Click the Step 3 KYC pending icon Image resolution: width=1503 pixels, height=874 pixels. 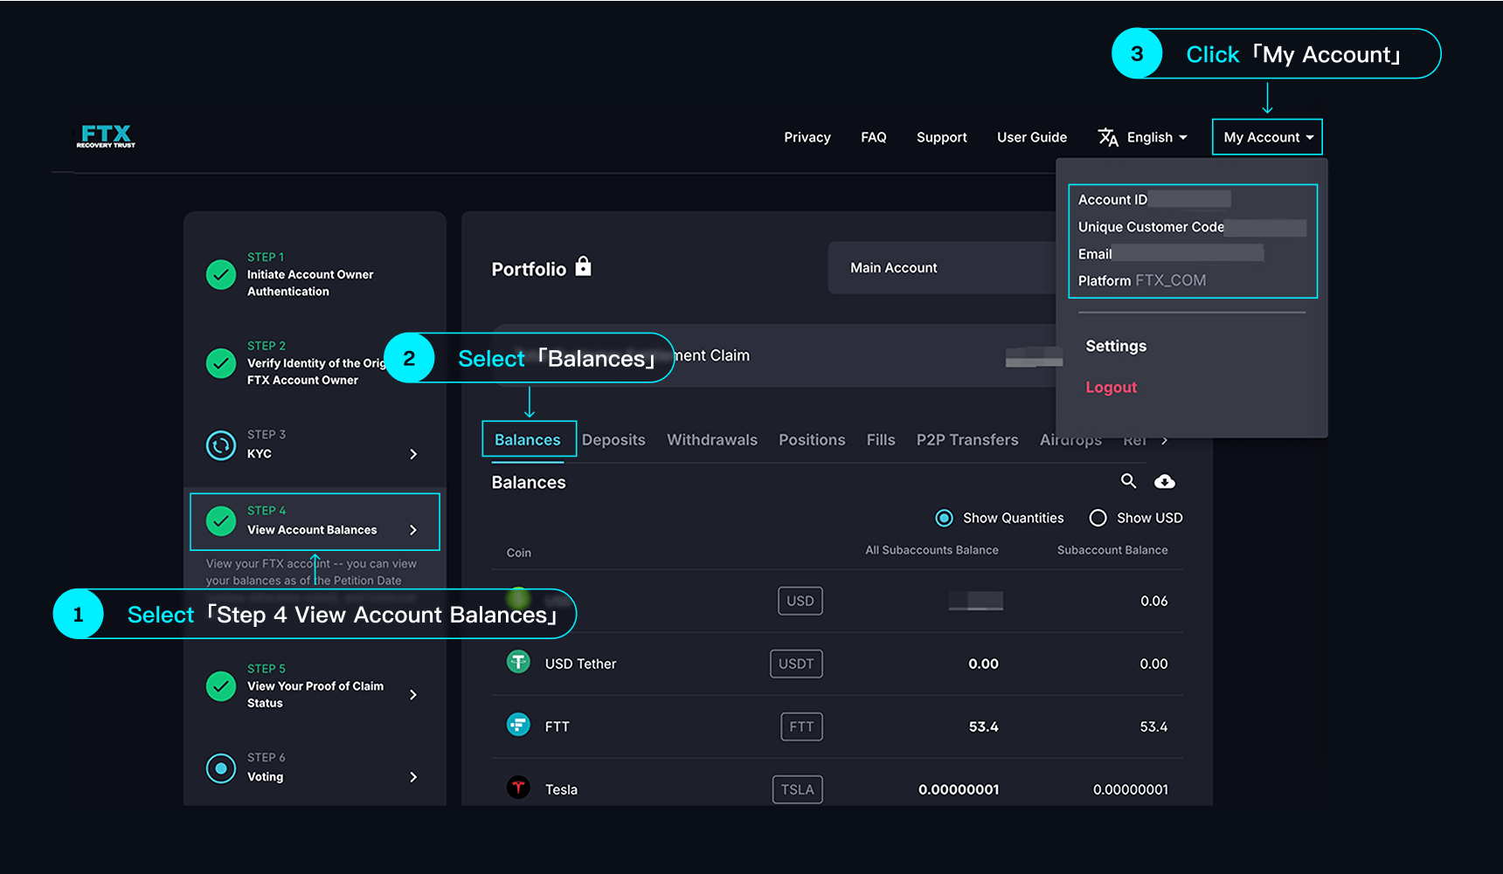[221, 445]
